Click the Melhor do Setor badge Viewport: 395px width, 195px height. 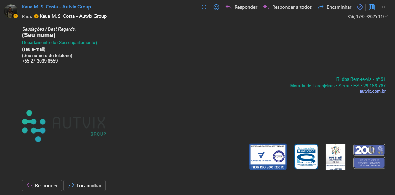click(x=369, y=163)
